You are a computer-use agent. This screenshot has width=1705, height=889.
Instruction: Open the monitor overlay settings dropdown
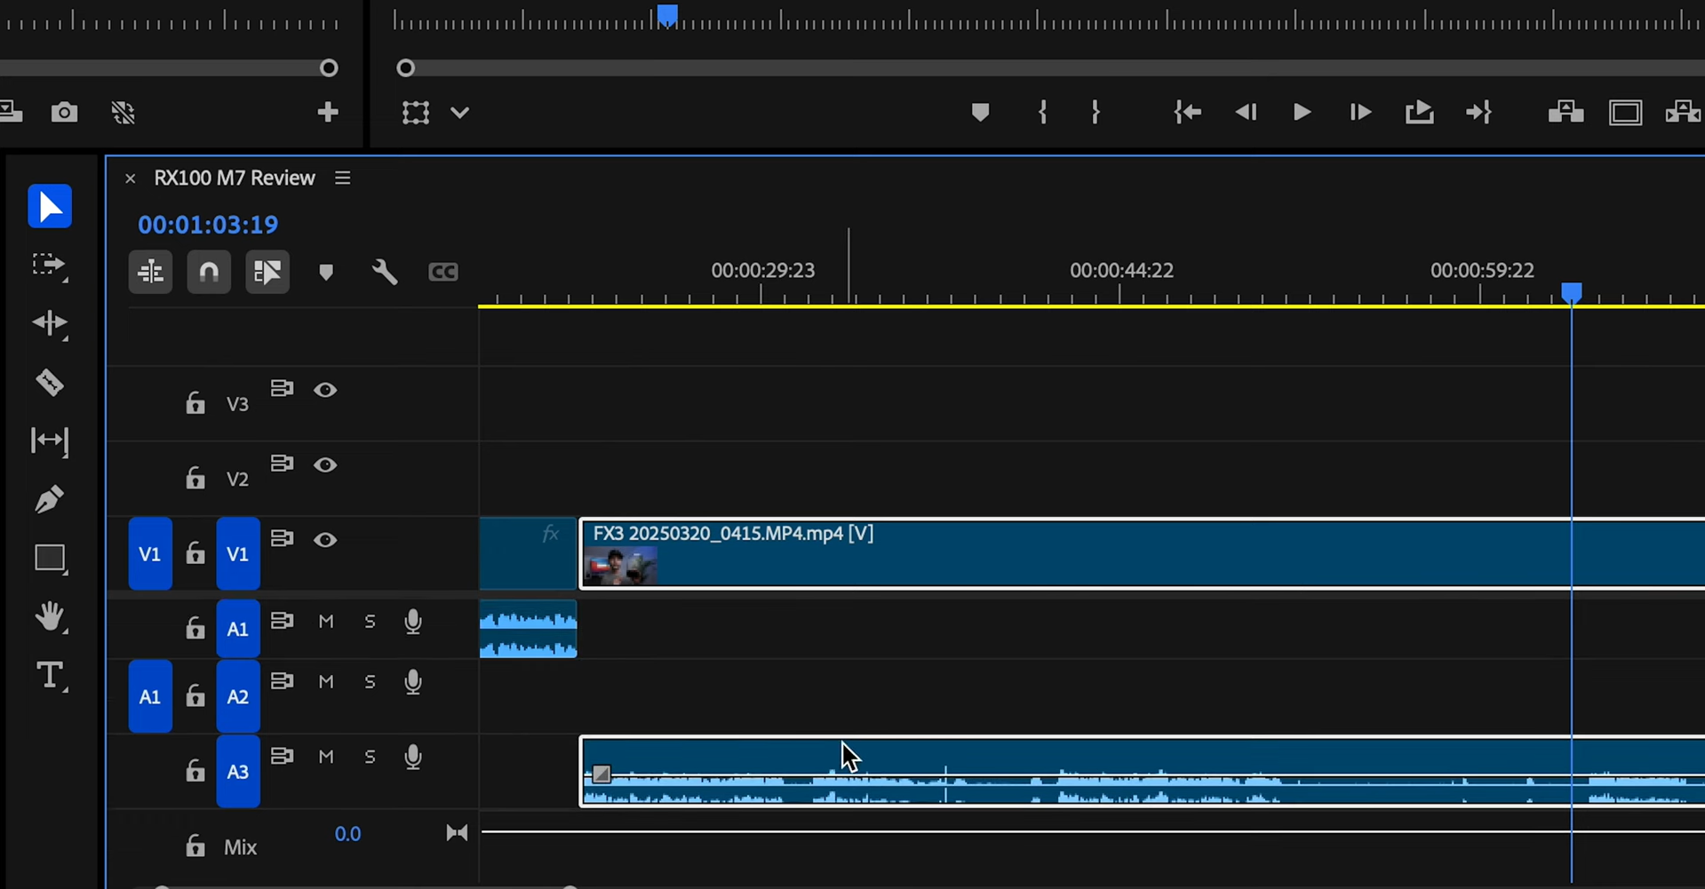coord(459,113)
